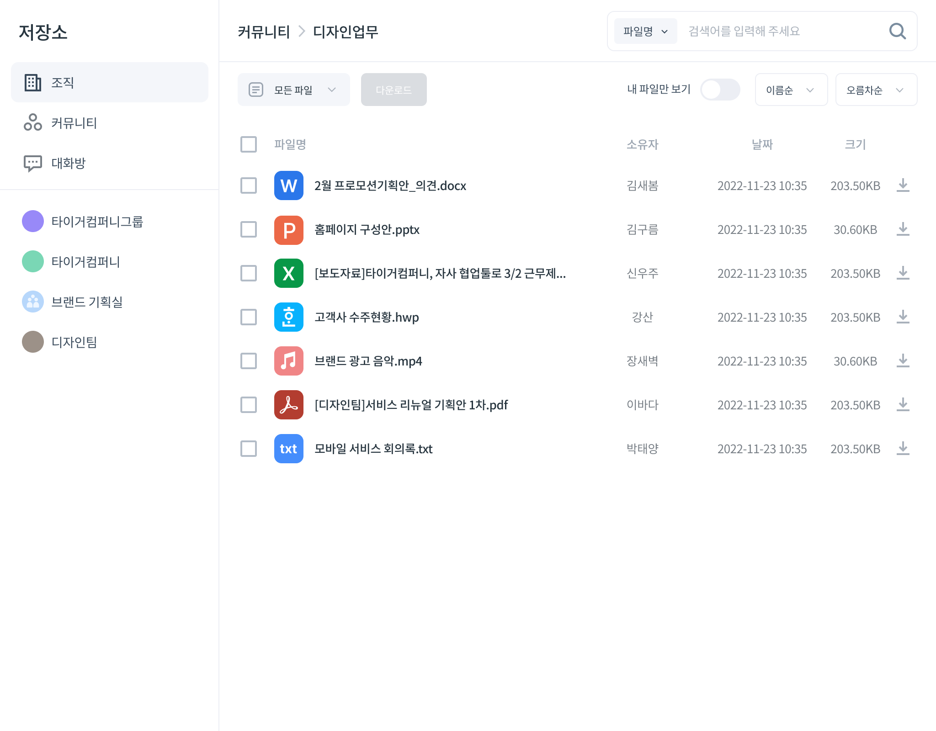Open the 커뮤니티 sidebar menu
The image size is (936, 731).
(x=73, y=122)
